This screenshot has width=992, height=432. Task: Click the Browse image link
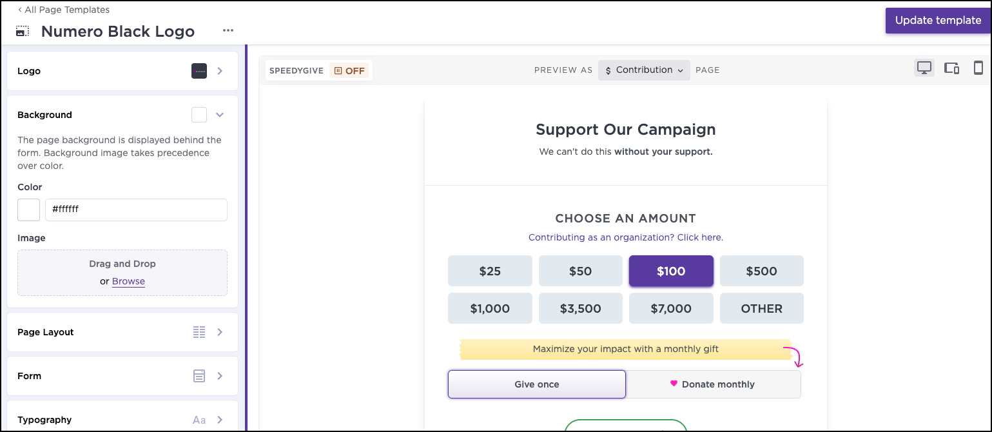click(x=128, y=281)
